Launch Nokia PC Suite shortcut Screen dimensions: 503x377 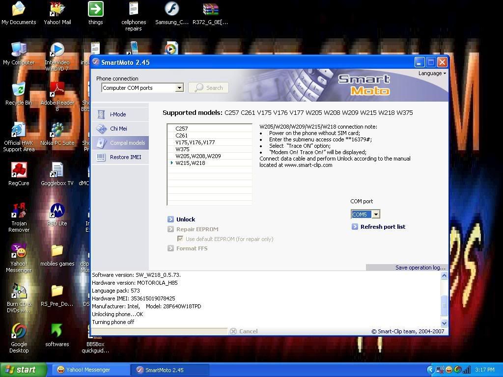pos(57,134)
